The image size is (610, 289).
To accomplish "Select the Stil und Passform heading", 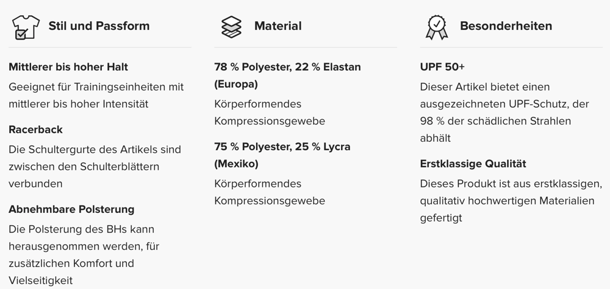I will click(99, 26).
